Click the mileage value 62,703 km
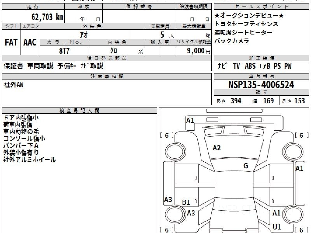The image size is (311, 233). [47, 17]
